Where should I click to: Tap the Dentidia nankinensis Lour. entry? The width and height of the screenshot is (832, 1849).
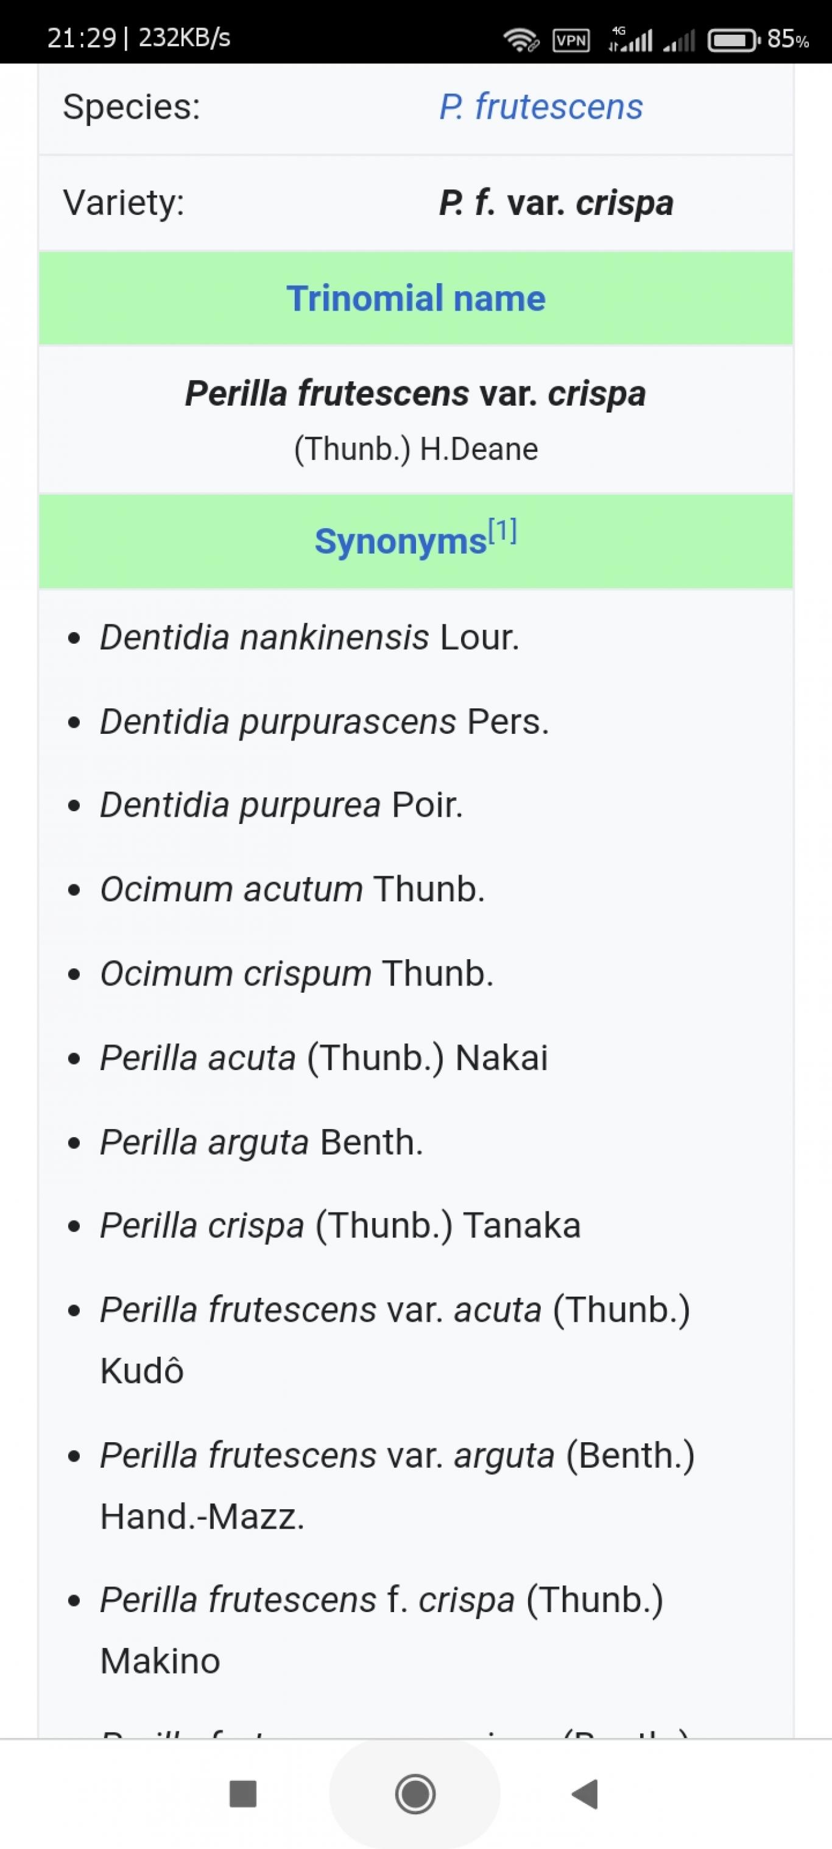[x=309, y=638]
